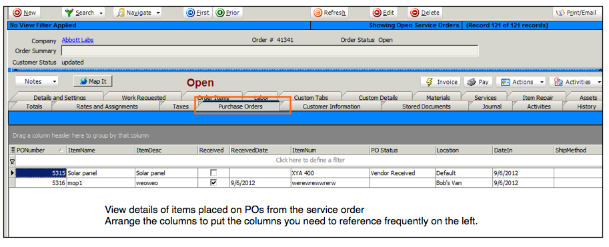Expand the Navigate dropdown menu

point(158,13)
